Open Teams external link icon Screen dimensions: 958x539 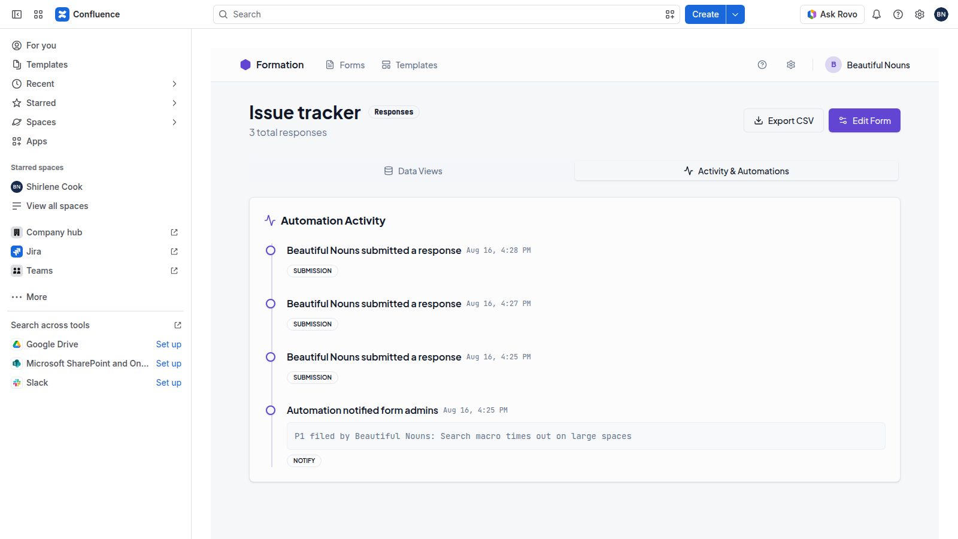click(x=174, y=271)
